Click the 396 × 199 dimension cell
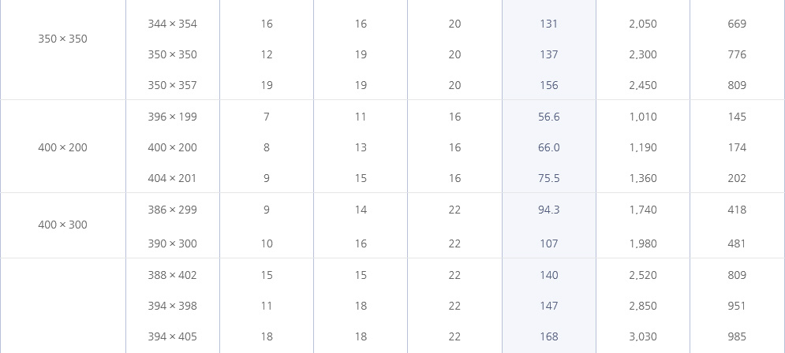Screen dimensions: 785x353 (172, 117)
